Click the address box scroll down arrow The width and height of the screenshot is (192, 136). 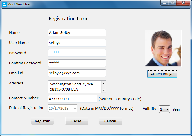tap(104, 90)
